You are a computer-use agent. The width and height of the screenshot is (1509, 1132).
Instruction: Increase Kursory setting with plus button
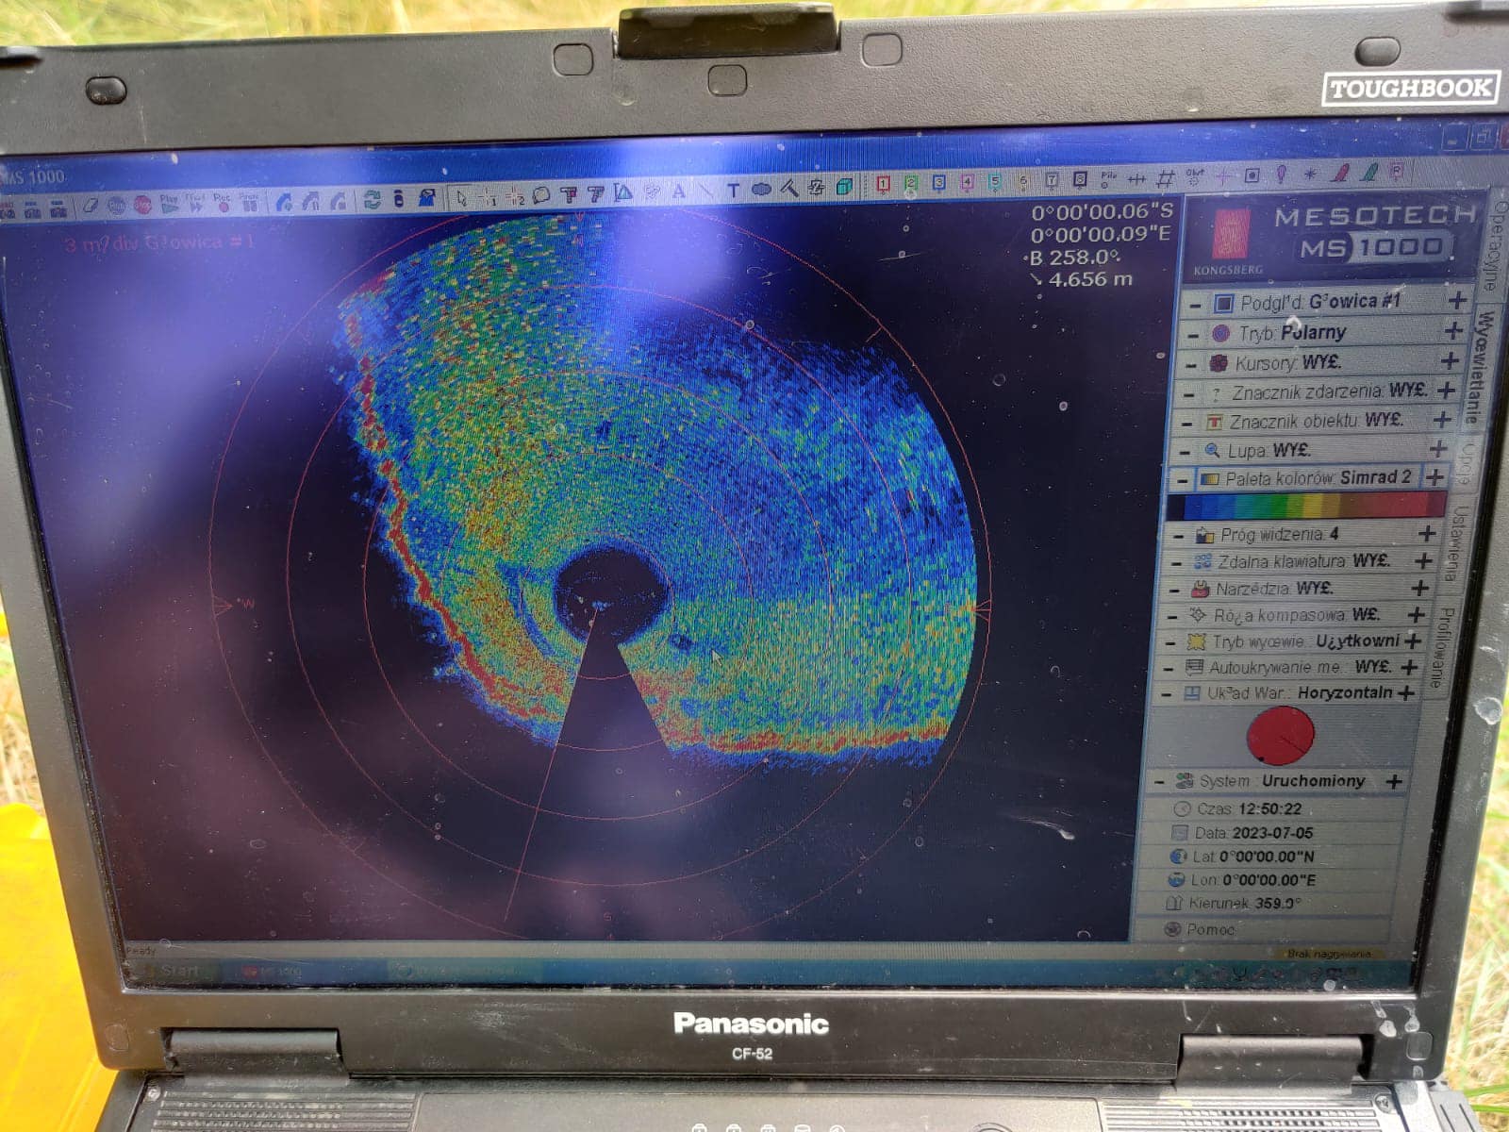(x=1450, y=360)
